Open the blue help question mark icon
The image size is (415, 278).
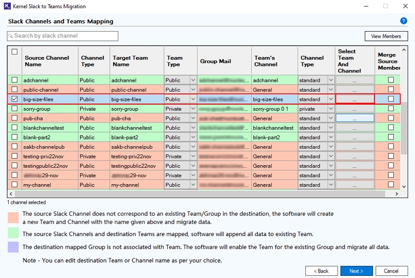(404, 21)
